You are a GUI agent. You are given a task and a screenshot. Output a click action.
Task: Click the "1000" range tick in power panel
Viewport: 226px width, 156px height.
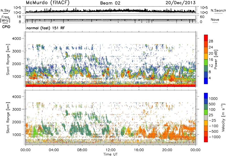16,76
